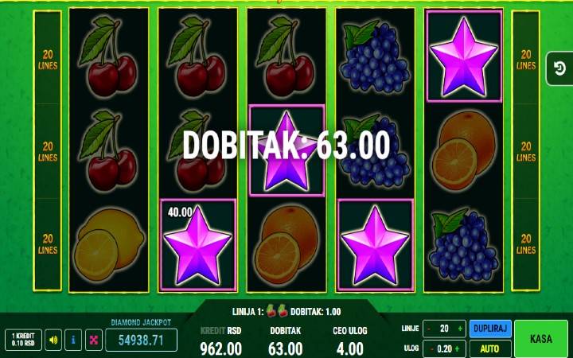573x358 pixels.
Task: Toggle the AUTO spin button
Action: [490, 348]
